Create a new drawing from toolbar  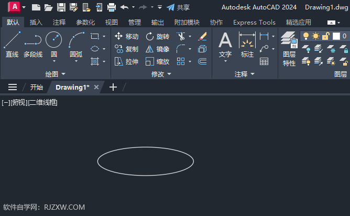click(x=36, y=7)
